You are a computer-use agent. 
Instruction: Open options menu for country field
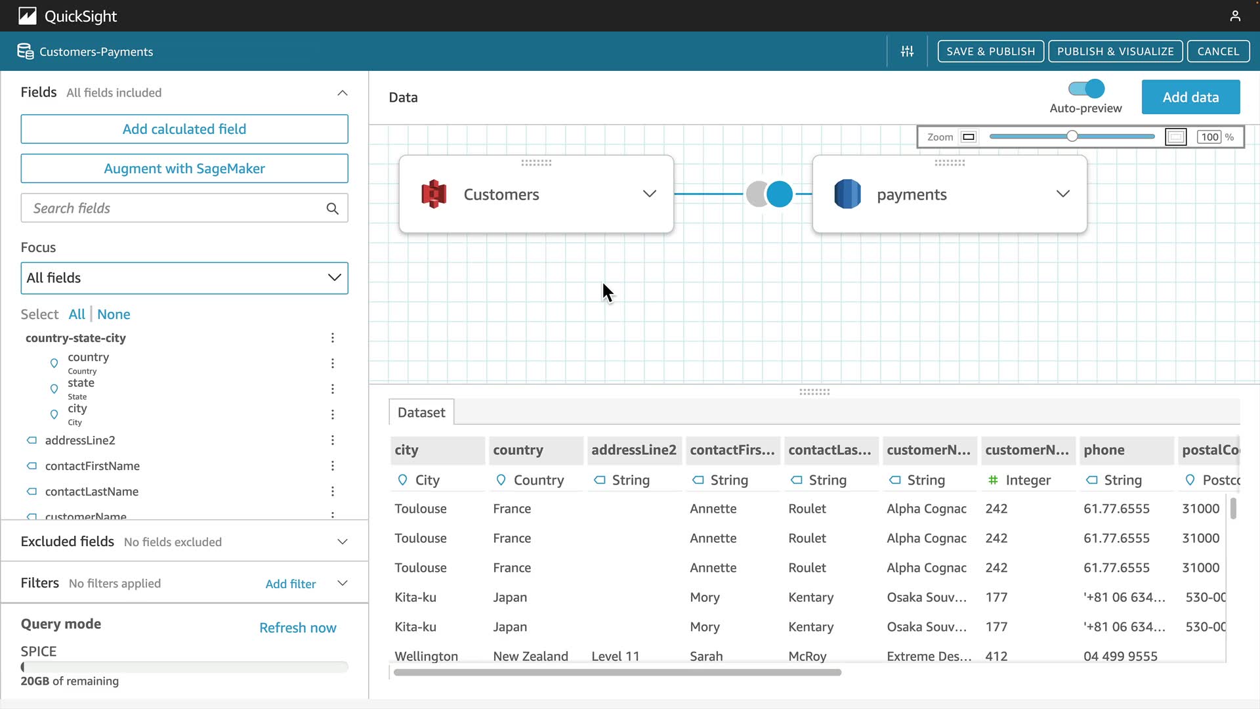click(x=333, y=364)
